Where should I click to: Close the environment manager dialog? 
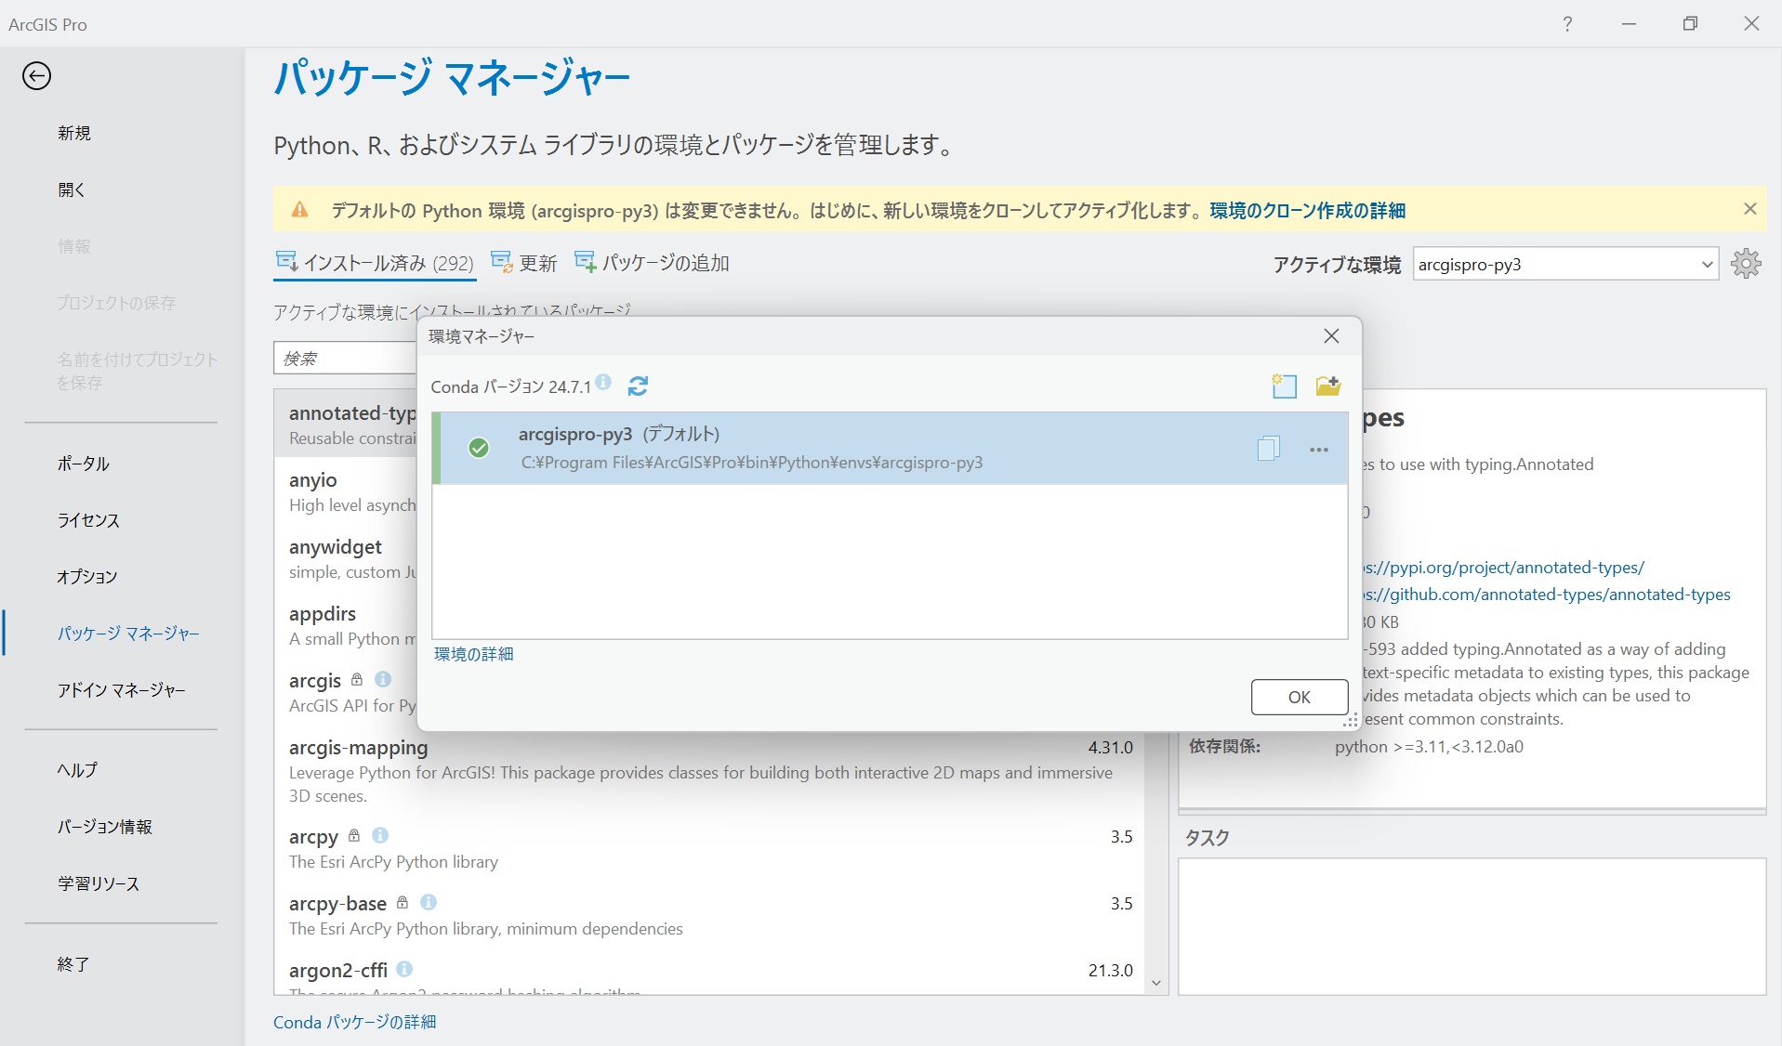point(1331,336)
